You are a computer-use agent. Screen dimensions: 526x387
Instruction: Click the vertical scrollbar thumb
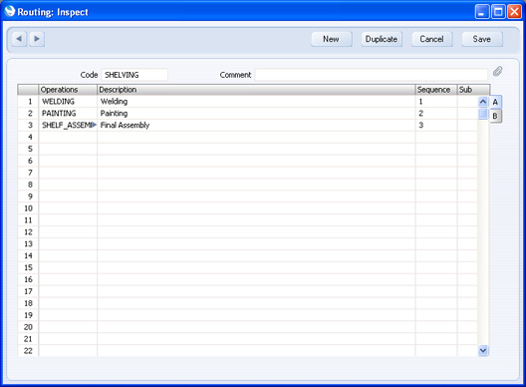tap(483, 114)
